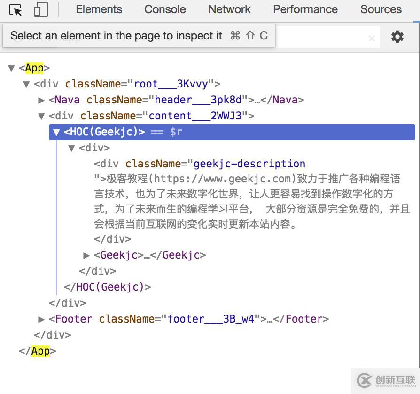
Task: Clear the search field with the x icon
Action: [x=372, y=38]
